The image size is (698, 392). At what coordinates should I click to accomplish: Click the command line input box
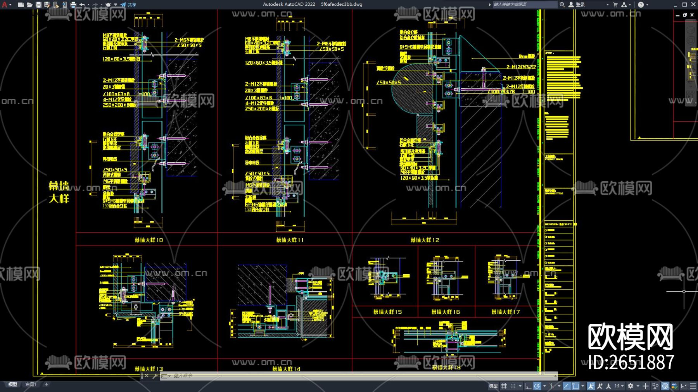[x=349, y=376]
